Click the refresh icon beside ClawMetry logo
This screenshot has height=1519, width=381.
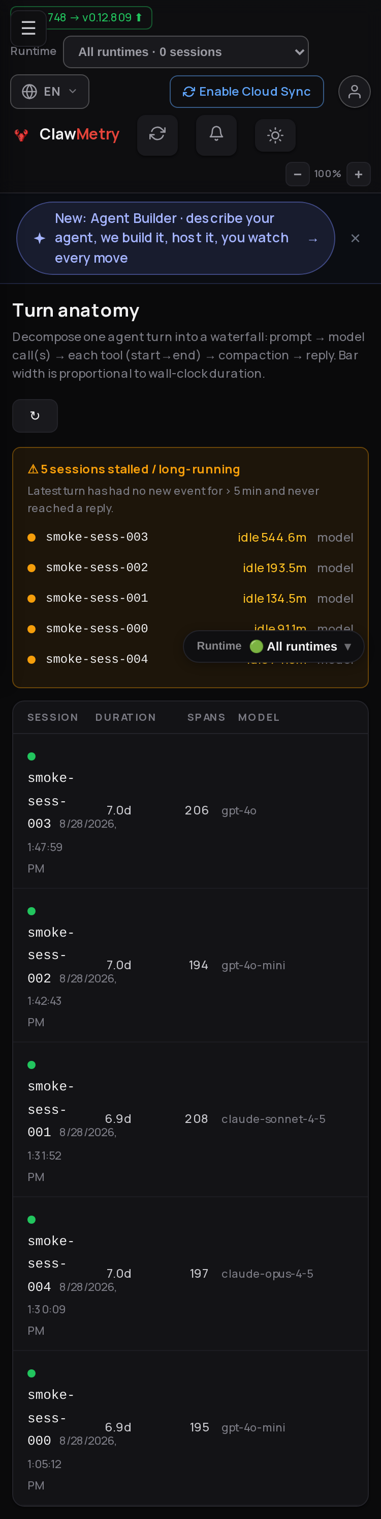(157, 134)
